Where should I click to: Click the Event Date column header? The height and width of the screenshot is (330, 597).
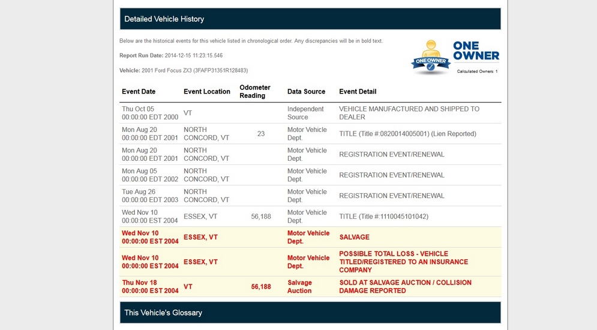139,92
